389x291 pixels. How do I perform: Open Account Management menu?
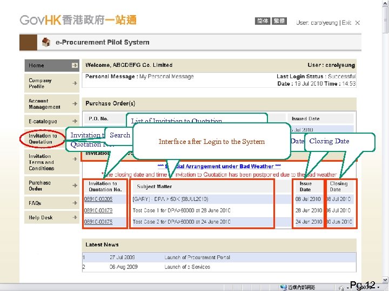pyautogui.click(x=52, y=104)
